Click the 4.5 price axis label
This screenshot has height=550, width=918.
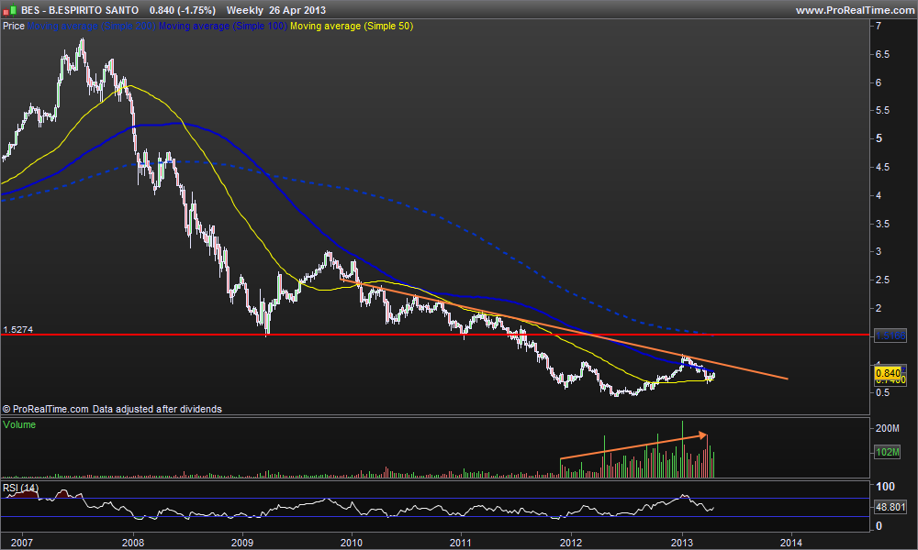pos(883,167)
